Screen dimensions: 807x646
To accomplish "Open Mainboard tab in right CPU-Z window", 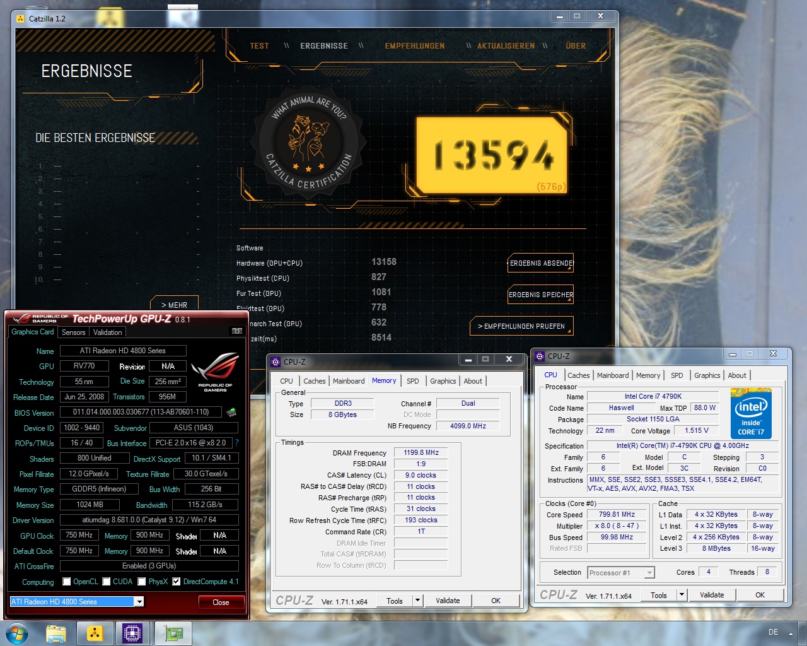I will [x=613, y=375].
